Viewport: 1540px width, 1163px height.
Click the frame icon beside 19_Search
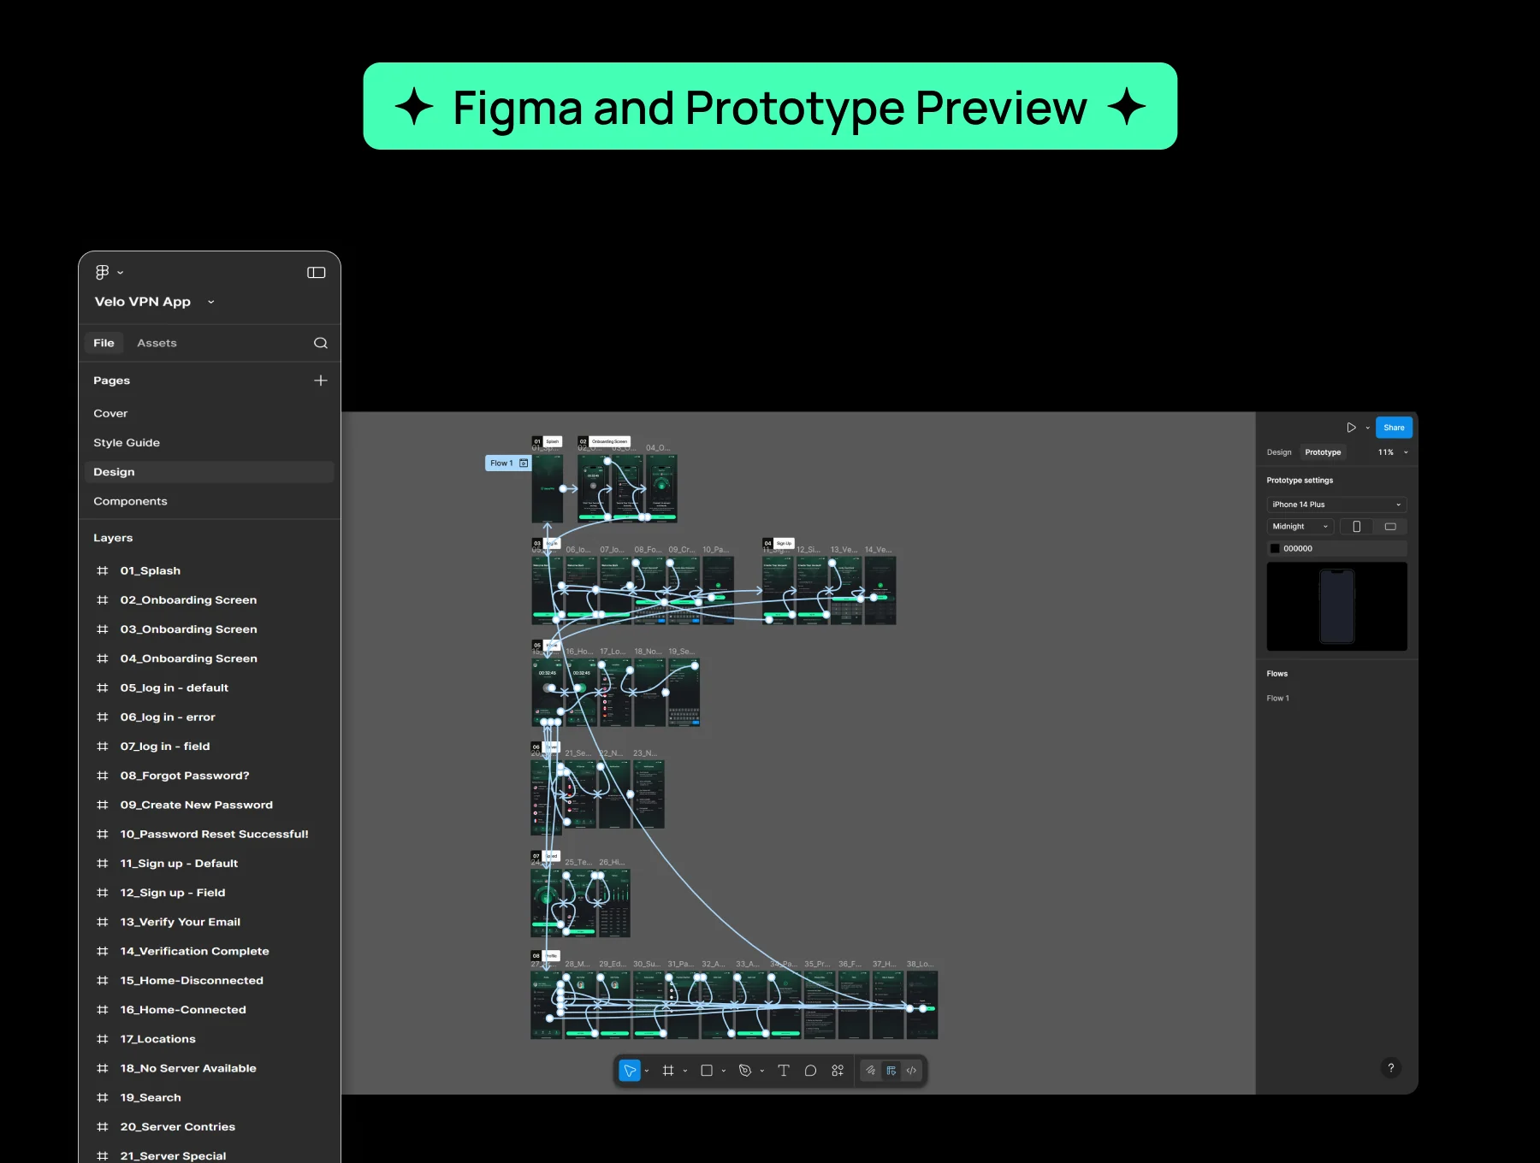pyautogui.click(x=103, y=1097)
